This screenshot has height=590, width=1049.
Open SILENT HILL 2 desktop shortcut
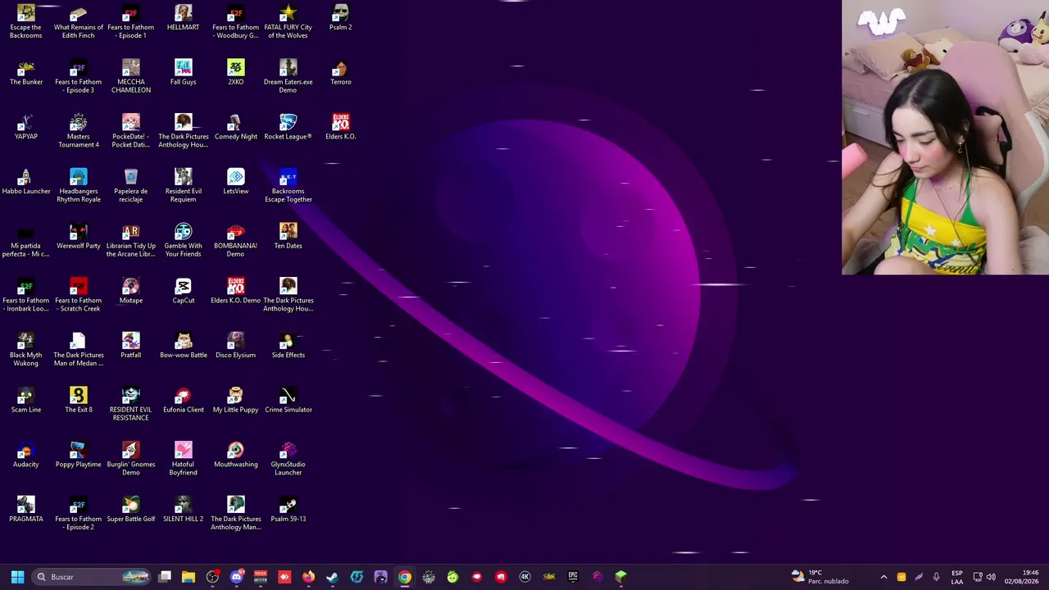183,511
